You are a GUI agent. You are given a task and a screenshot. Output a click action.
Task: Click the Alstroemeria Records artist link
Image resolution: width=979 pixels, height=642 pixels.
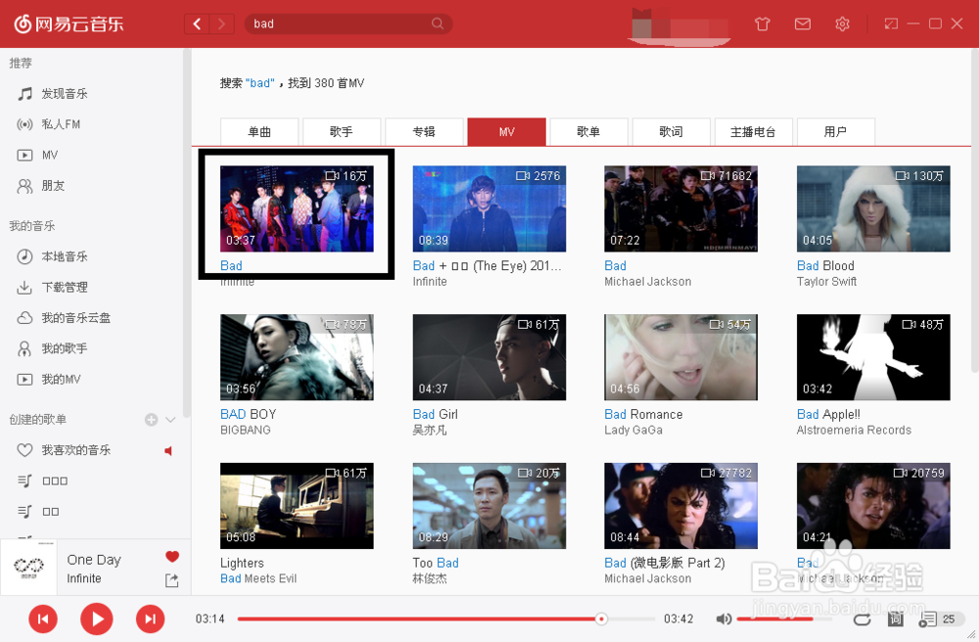tap(854, 430)
